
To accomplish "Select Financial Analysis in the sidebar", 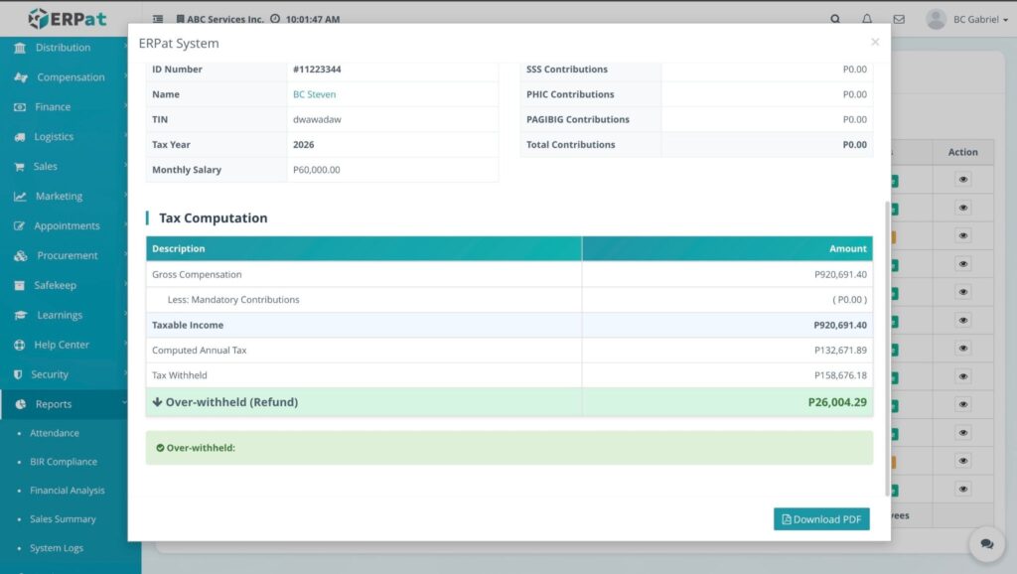I will [x=67, y=491].
